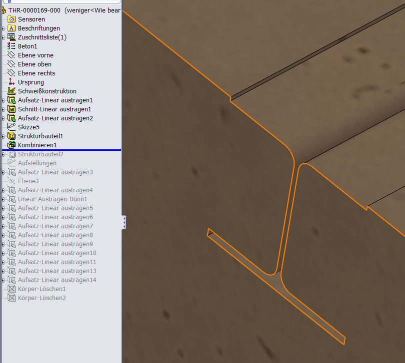Screen dimensions: 405x363
Task: Expand the Strukturbauteil1 feature
Action: 3,136
